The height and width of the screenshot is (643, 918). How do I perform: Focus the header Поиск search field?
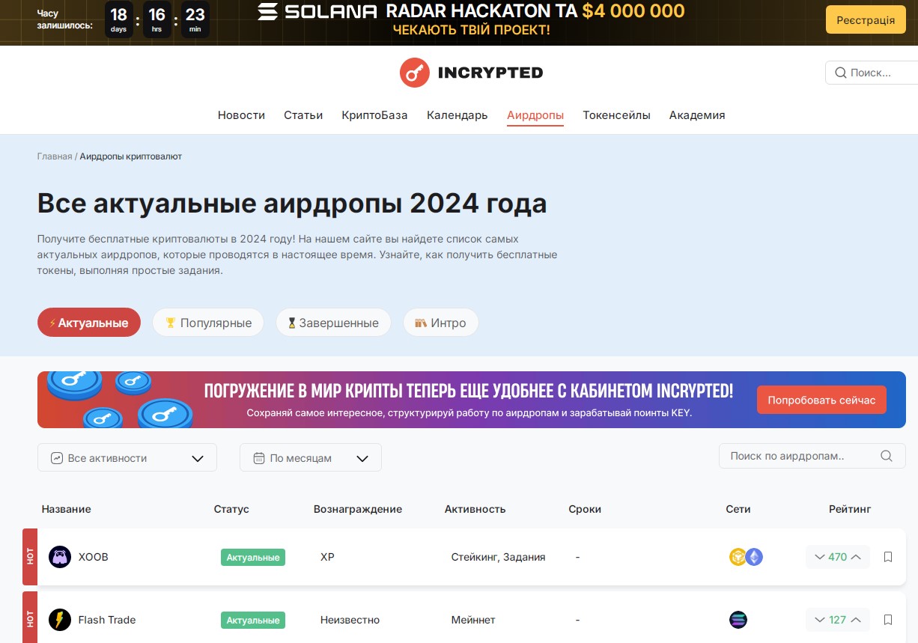coord(872,73)
